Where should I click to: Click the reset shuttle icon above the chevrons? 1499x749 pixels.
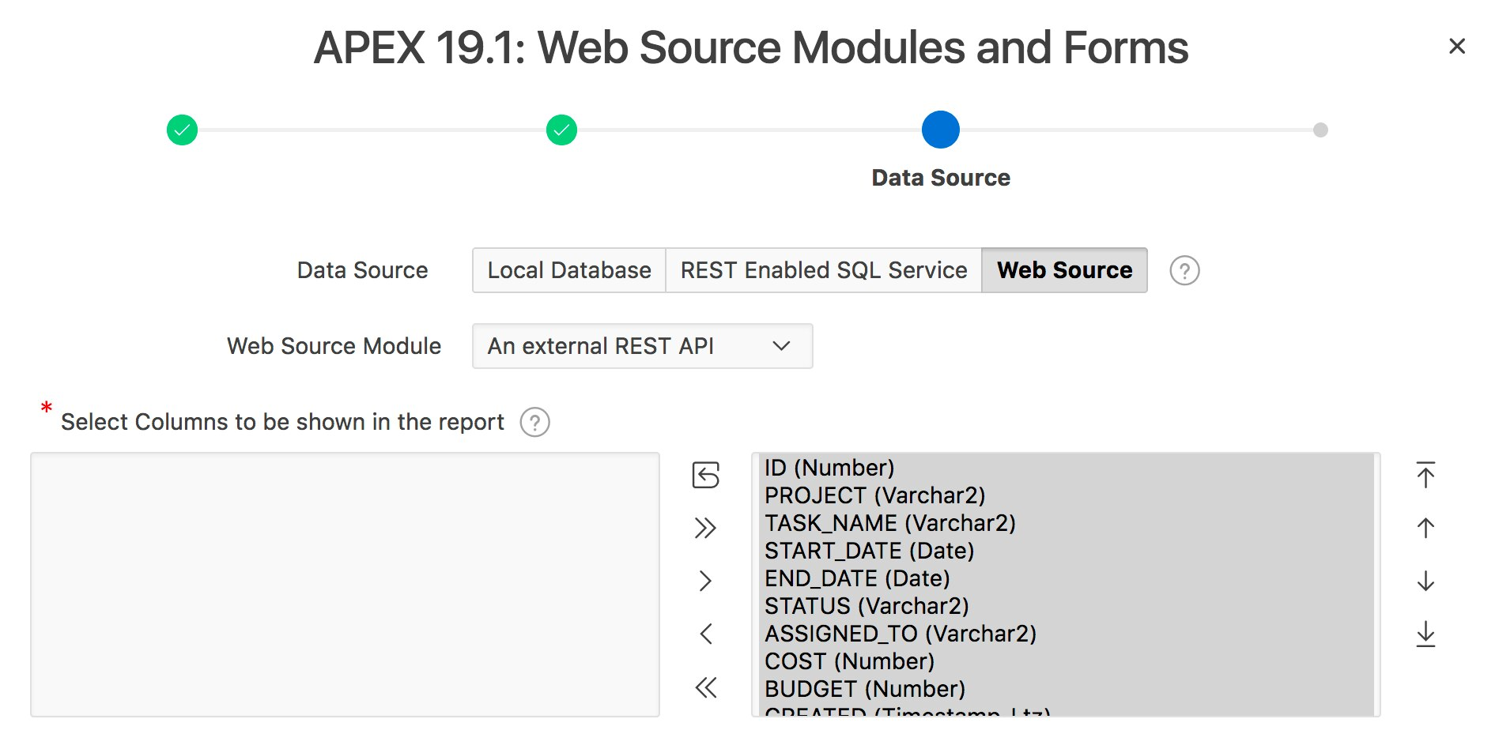point(704,476)
